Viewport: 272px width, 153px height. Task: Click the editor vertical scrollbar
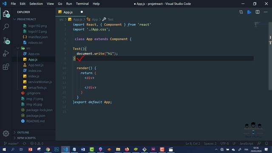[270, 56]
